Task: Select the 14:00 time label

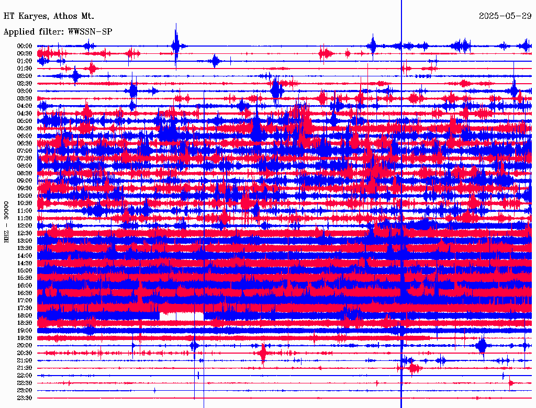Action: [25, 256]
